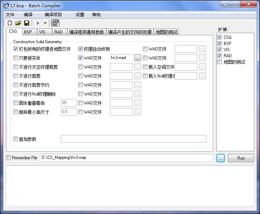Check the 不进行裁剪 option
Viewport: 260px width, 214px height.
click(x=15, y=76)
